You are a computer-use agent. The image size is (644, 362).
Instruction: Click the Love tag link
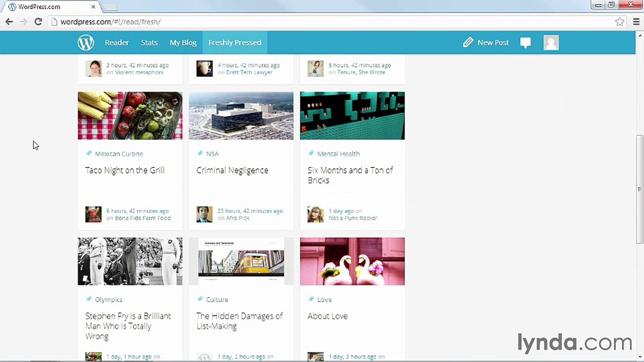325,300
